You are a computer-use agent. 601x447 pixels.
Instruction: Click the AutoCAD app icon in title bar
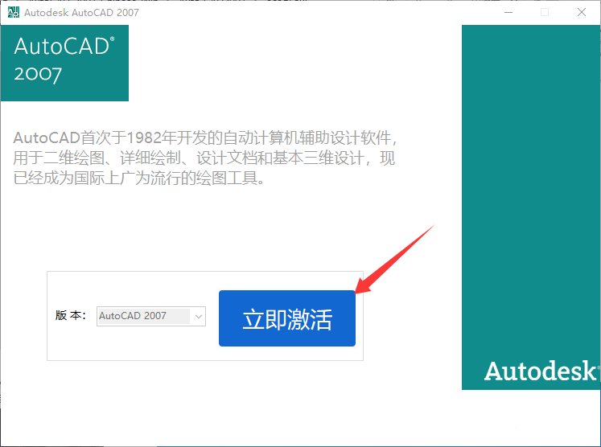click(x=14, y=12)
